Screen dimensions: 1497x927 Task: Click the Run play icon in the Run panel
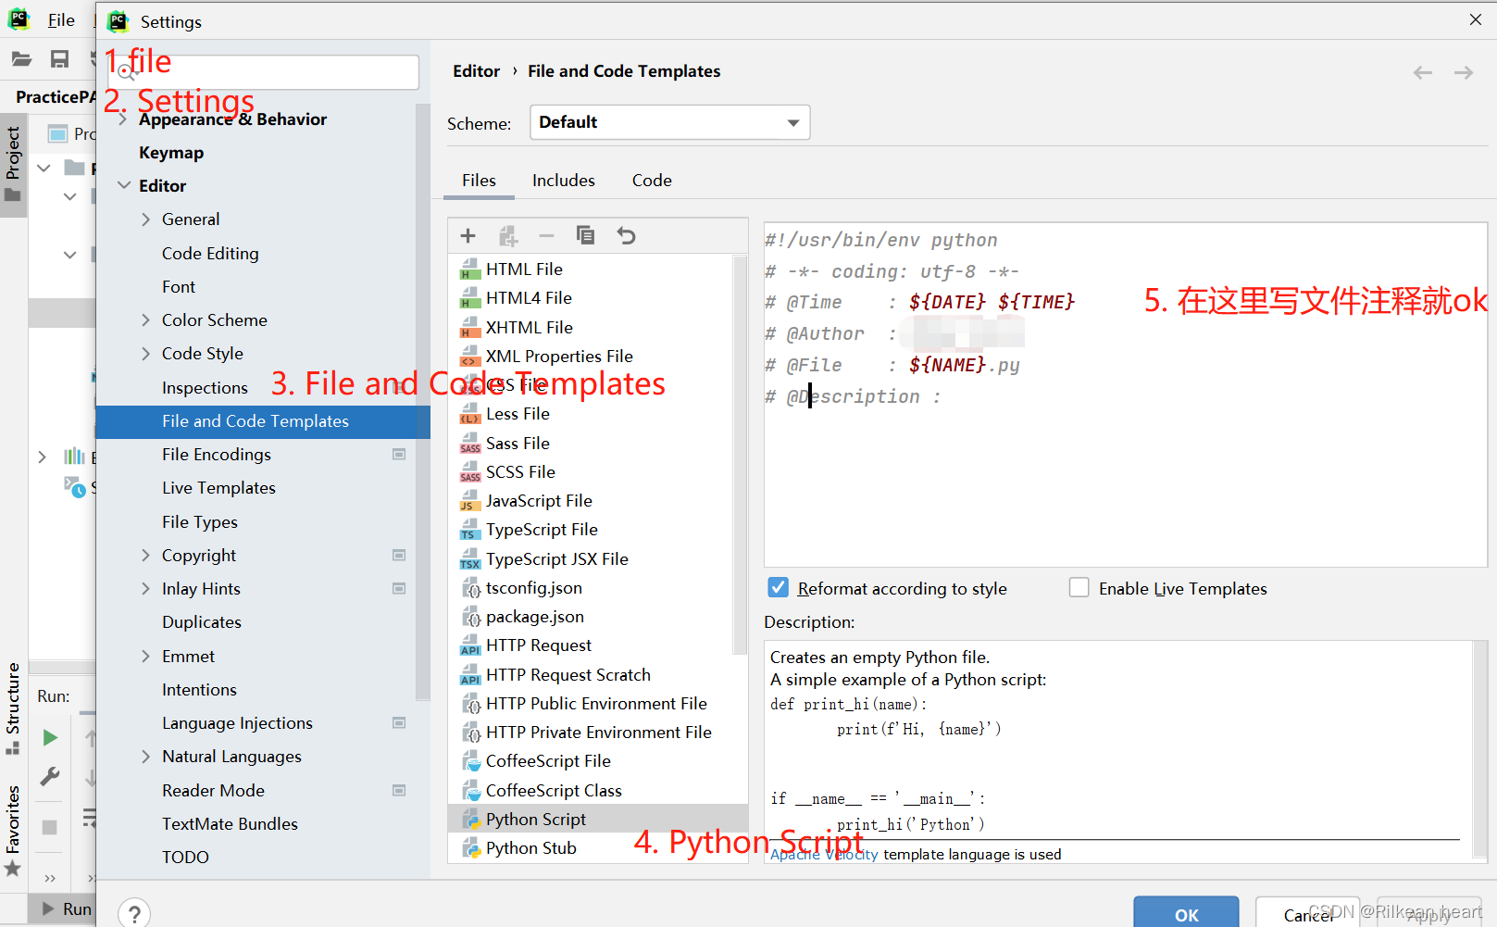(x=50, y=738)
